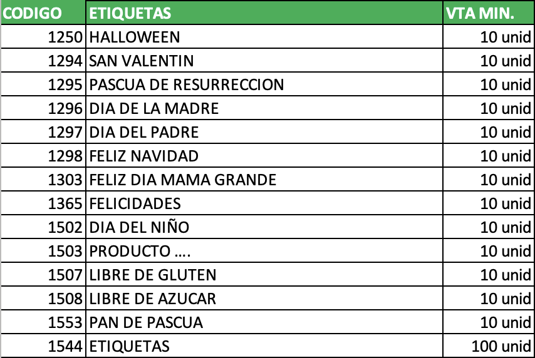Click the HALLOWEEN label cell
The height and width of the screenshot is (358, 535).
(x=264, y=36)
